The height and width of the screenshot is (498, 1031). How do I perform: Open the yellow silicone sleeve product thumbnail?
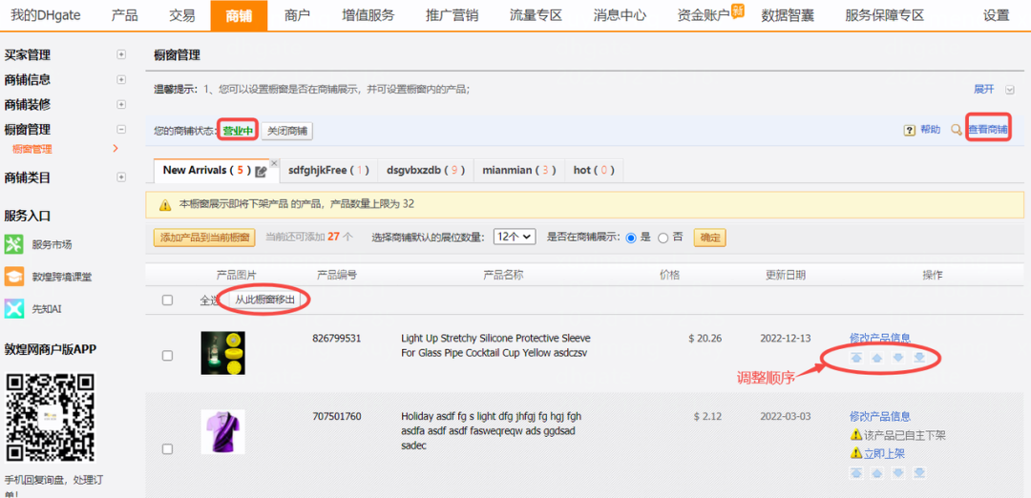click(222, 353)
